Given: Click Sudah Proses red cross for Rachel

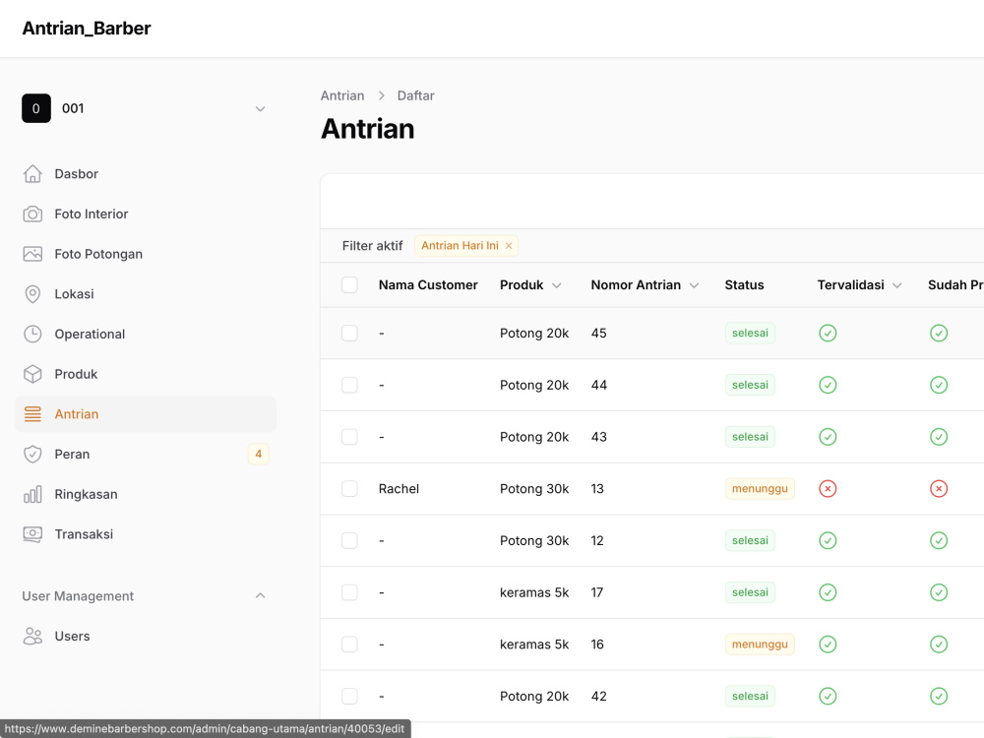Looking at the screenshot, I should pos(939,489).
